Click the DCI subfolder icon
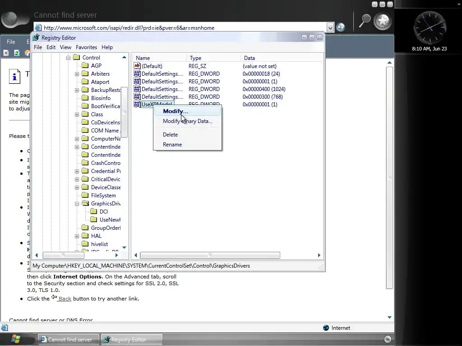The image size is (462, 346). [94, 211]
